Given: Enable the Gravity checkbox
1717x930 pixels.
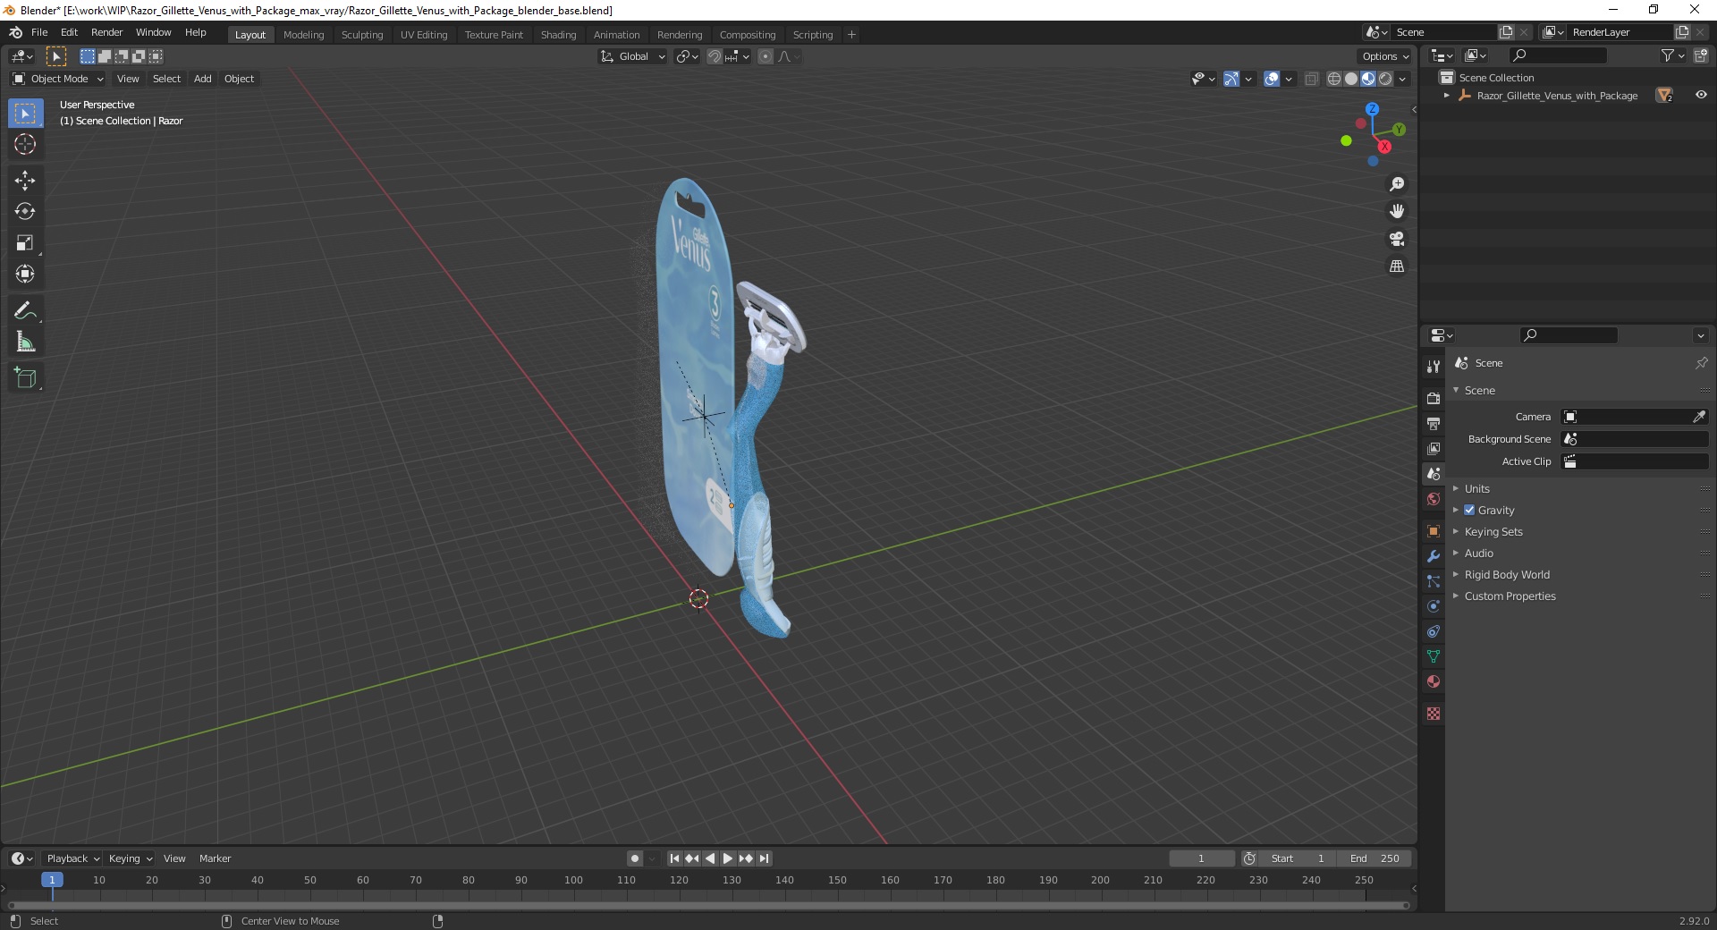Looking at the screenshot, I should [x=1469, y=510].
